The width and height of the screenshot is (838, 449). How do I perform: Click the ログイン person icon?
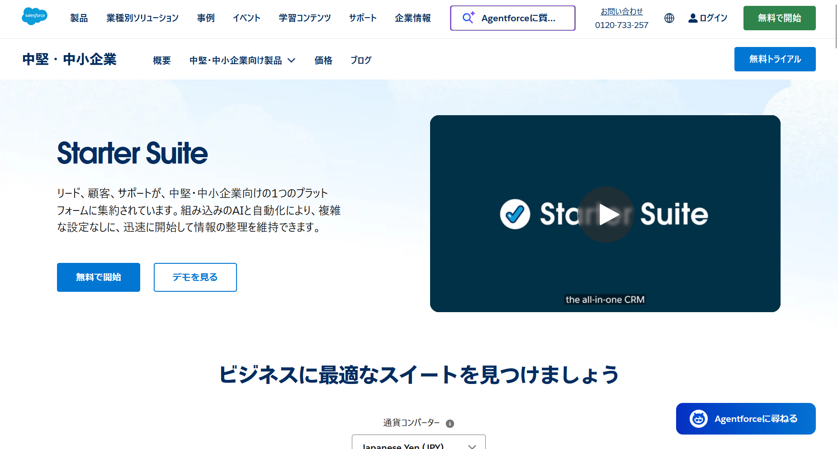692,18
